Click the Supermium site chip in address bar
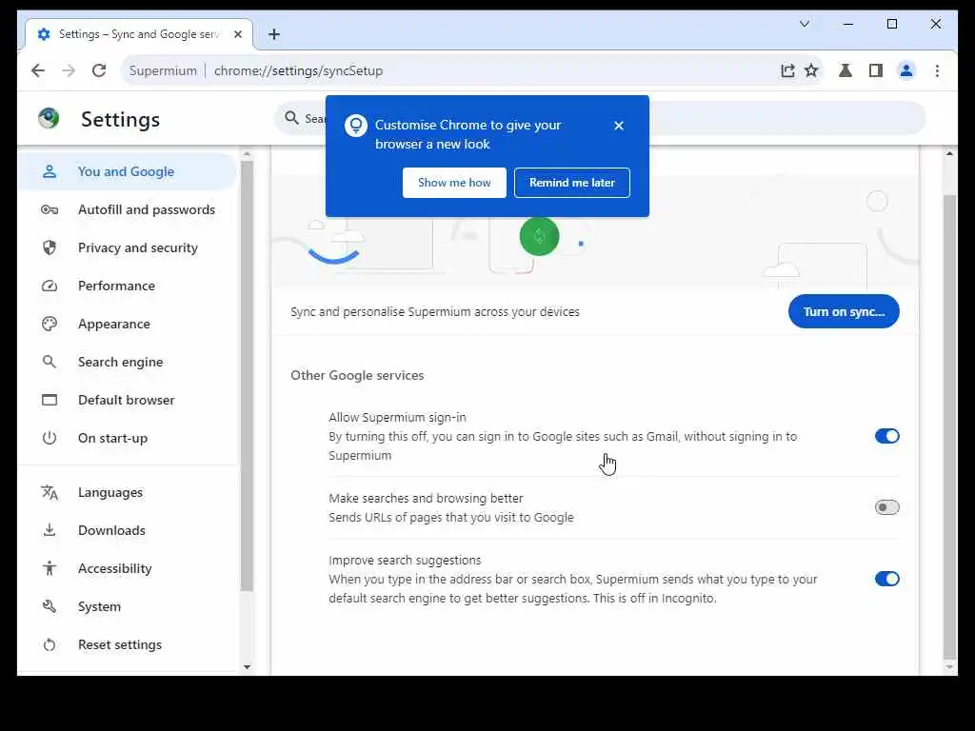 coord(163,70)
